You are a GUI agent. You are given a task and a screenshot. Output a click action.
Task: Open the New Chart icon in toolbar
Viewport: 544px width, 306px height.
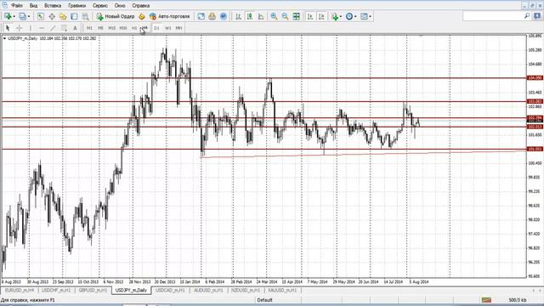pos(8,16)
